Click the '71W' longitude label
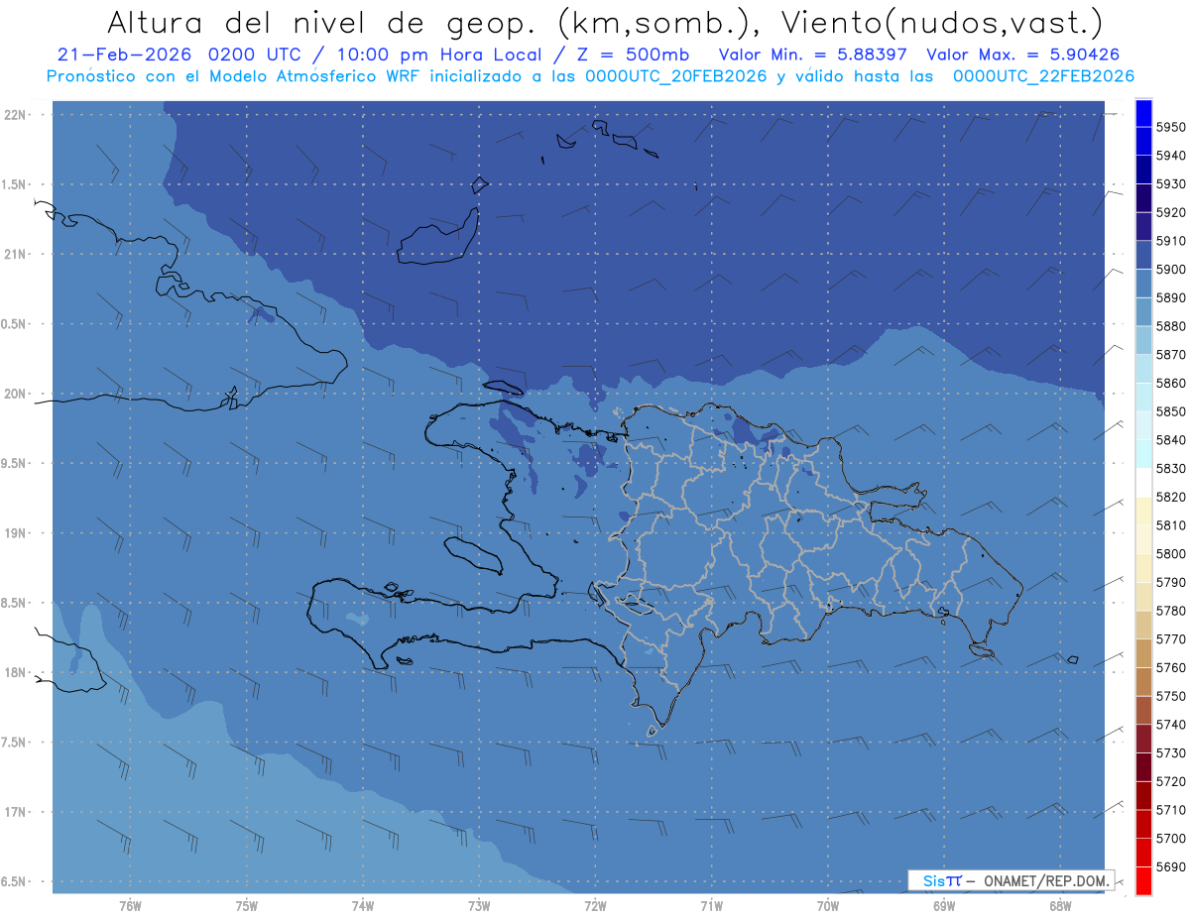1190x919 pixels. tap(711, 905)
